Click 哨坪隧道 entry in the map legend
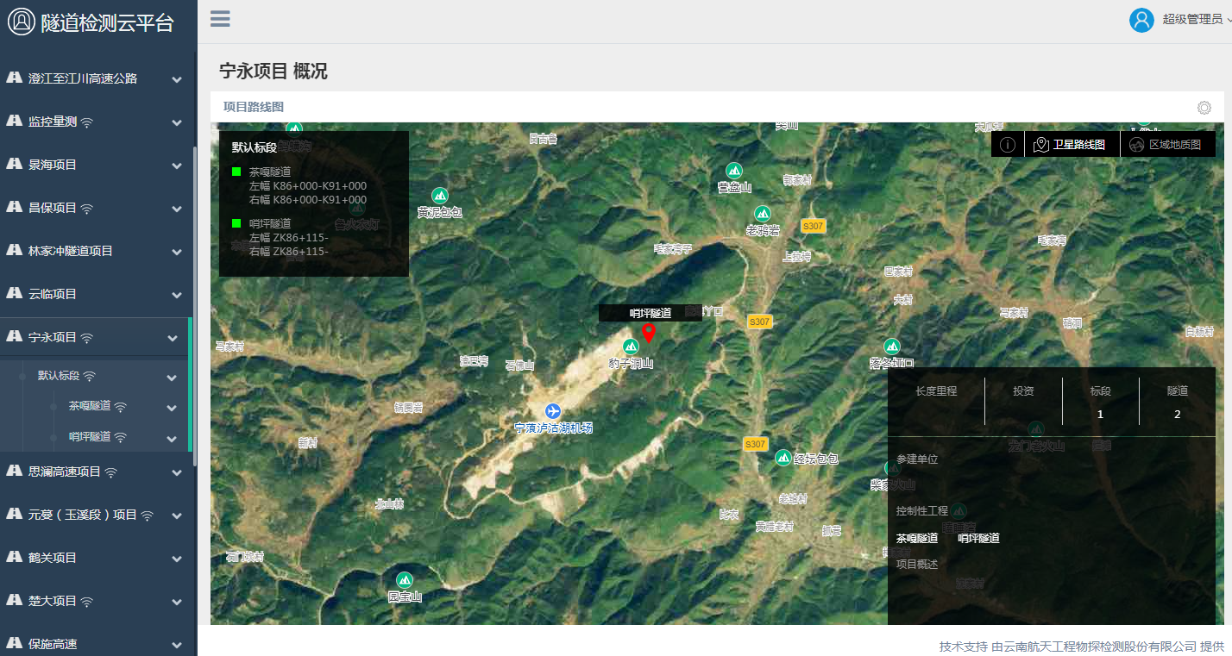The height and width of the screenshot is (656, 1232). 270,224
